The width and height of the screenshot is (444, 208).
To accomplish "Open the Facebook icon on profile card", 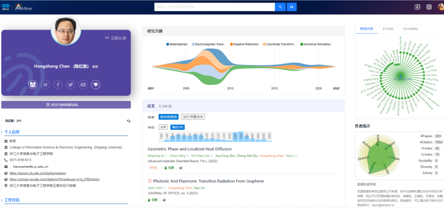I will 58,84.
